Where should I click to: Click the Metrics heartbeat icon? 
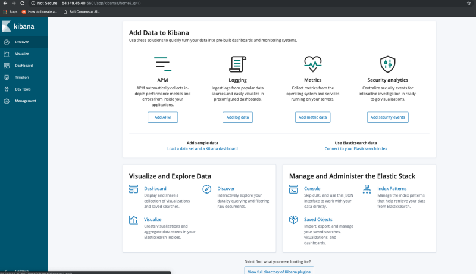click(x=313, y=64)
